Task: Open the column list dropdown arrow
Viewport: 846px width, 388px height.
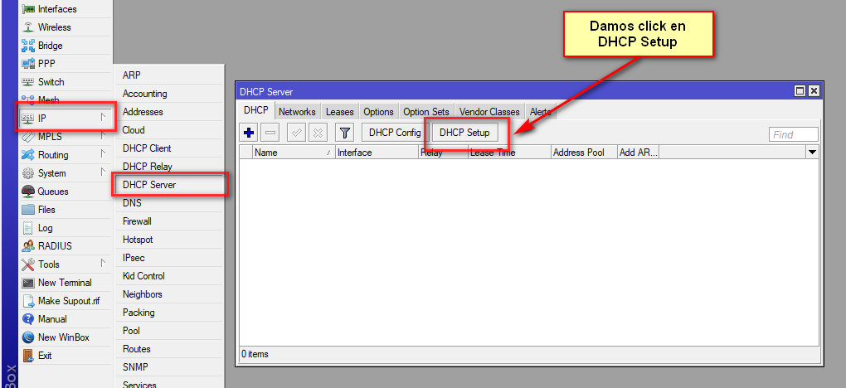Action: 812,153
